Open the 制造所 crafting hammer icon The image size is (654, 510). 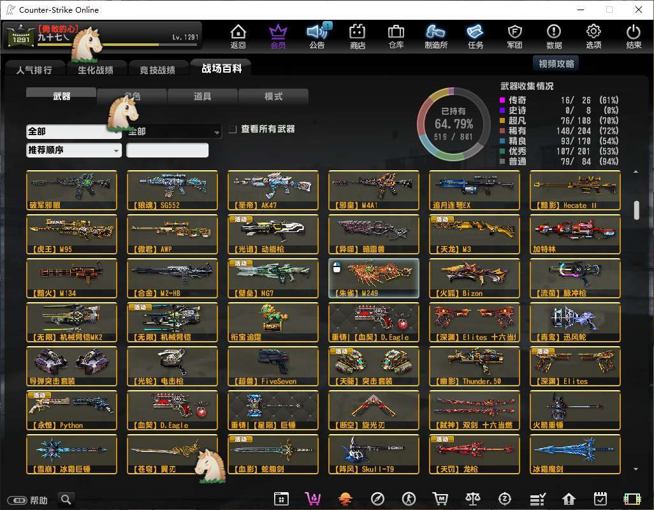[436, 36]
